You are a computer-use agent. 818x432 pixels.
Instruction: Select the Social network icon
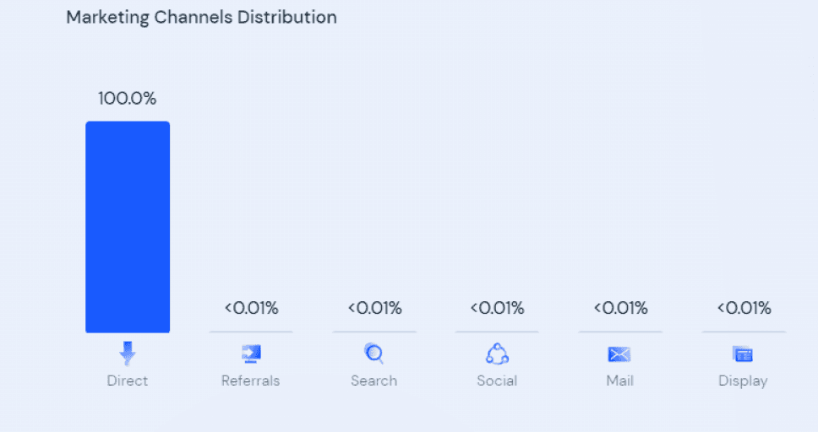point(497,354)
